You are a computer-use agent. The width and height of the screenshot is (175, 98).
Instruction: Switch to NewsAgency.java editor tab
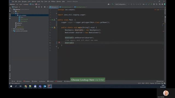[81, 7]
